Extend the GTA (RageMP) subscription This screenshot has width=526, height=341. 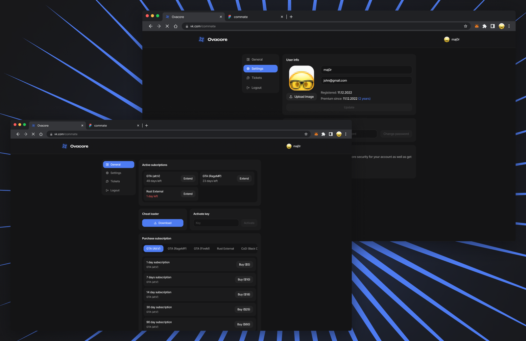tap(244, 178)
